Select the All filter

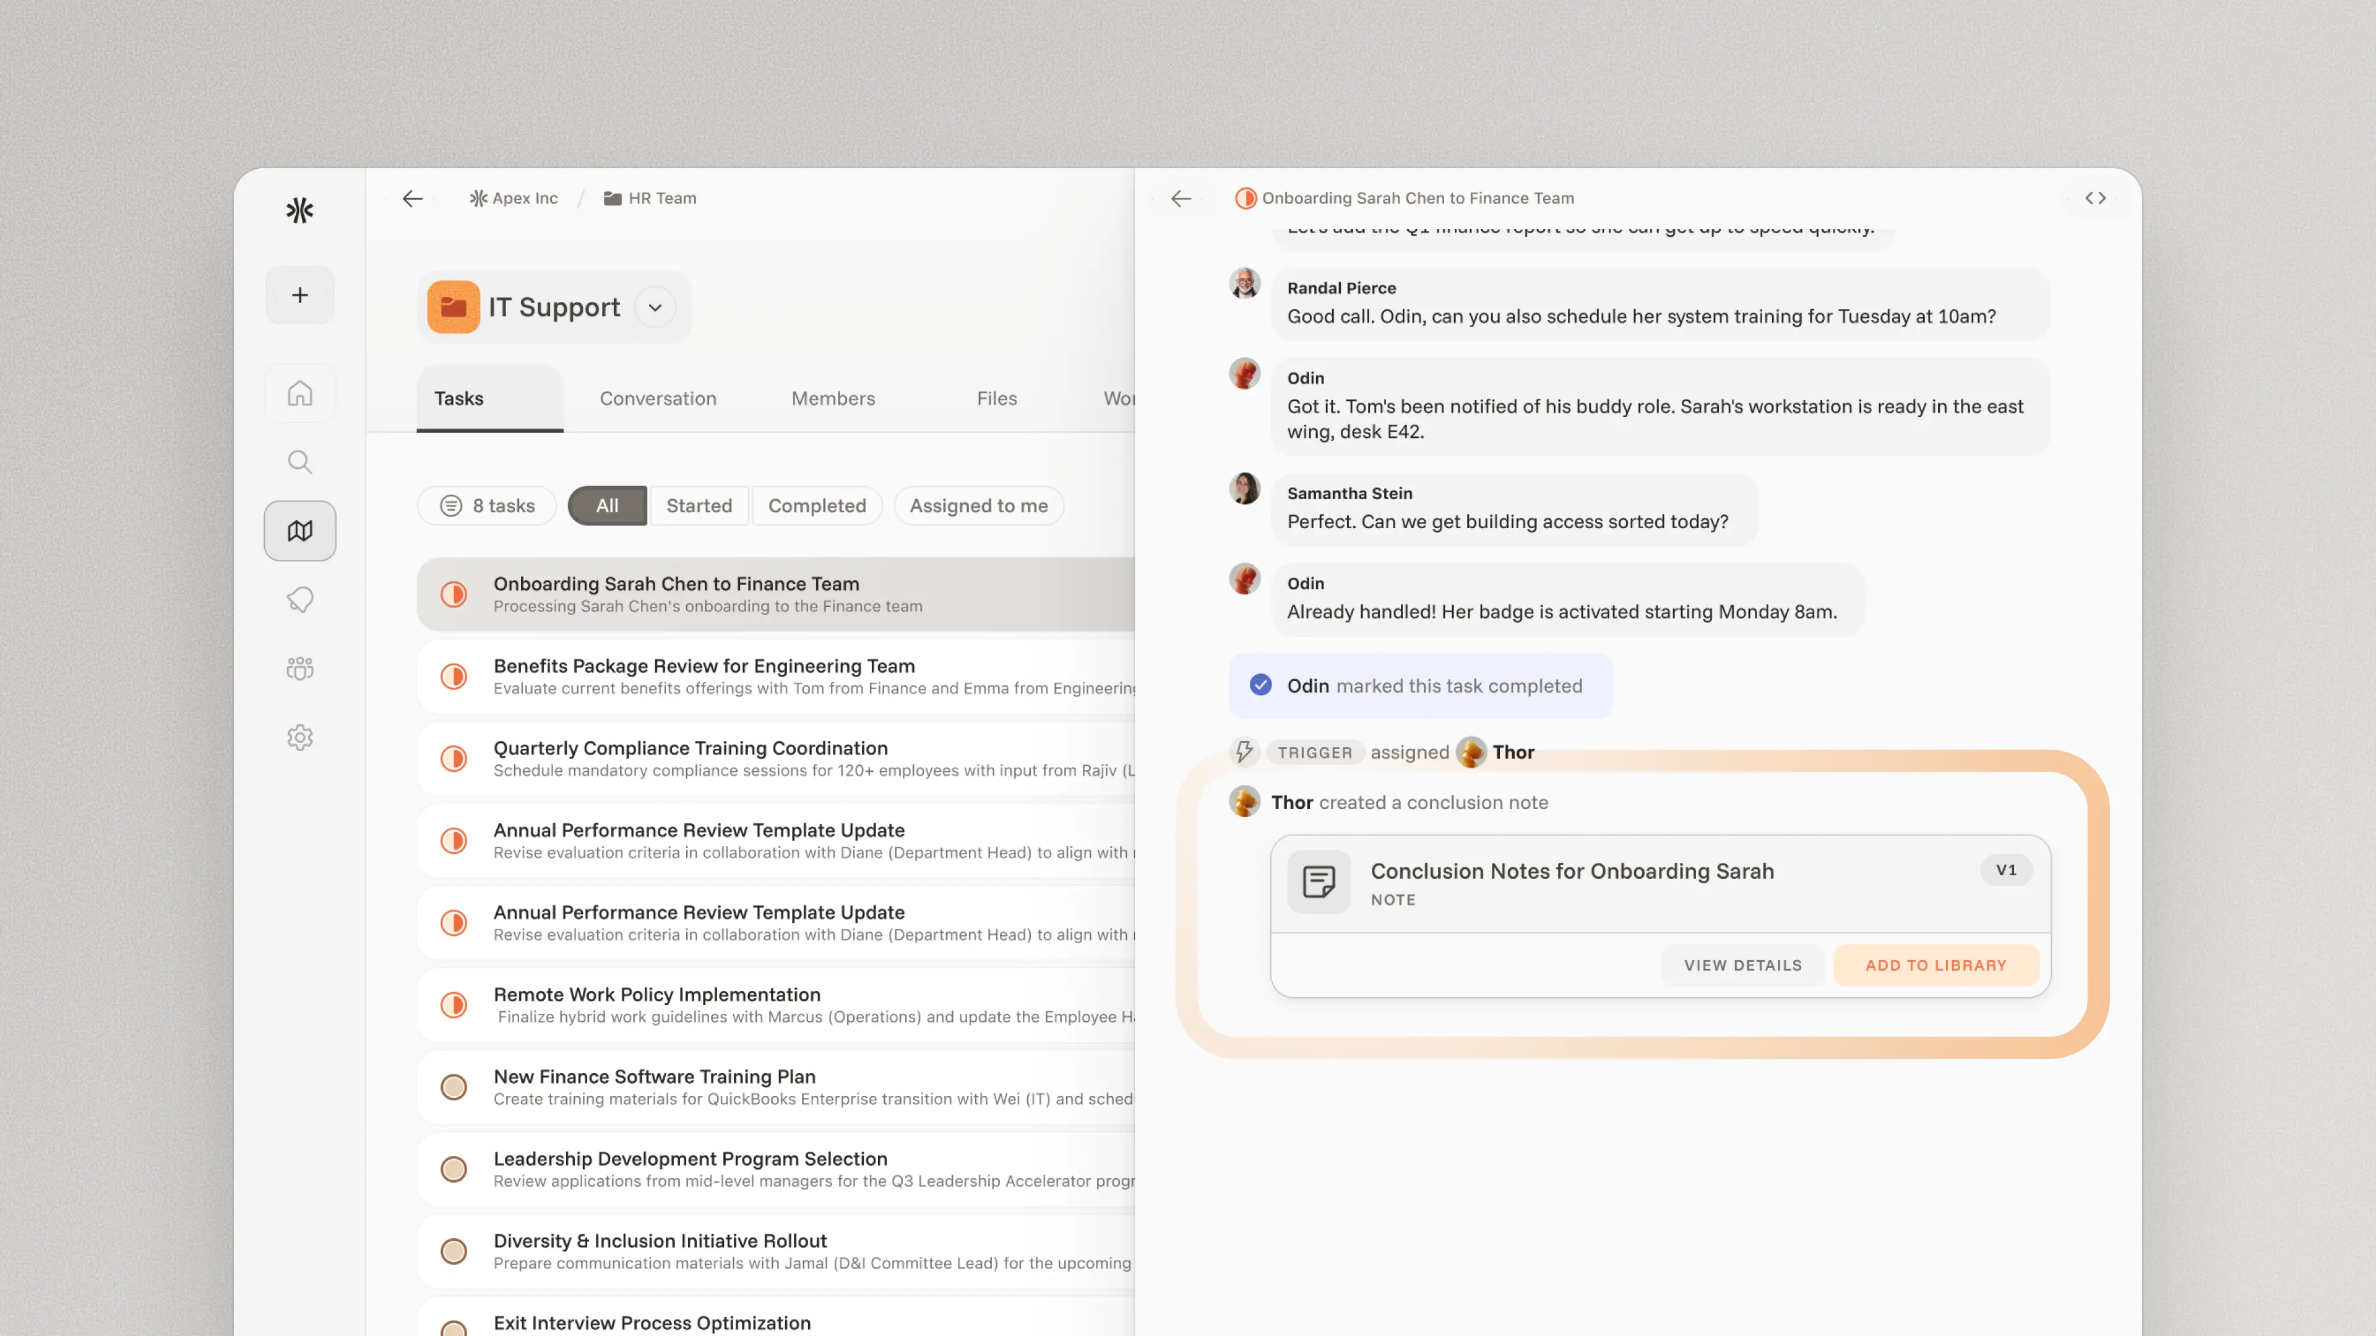[607, 506]
